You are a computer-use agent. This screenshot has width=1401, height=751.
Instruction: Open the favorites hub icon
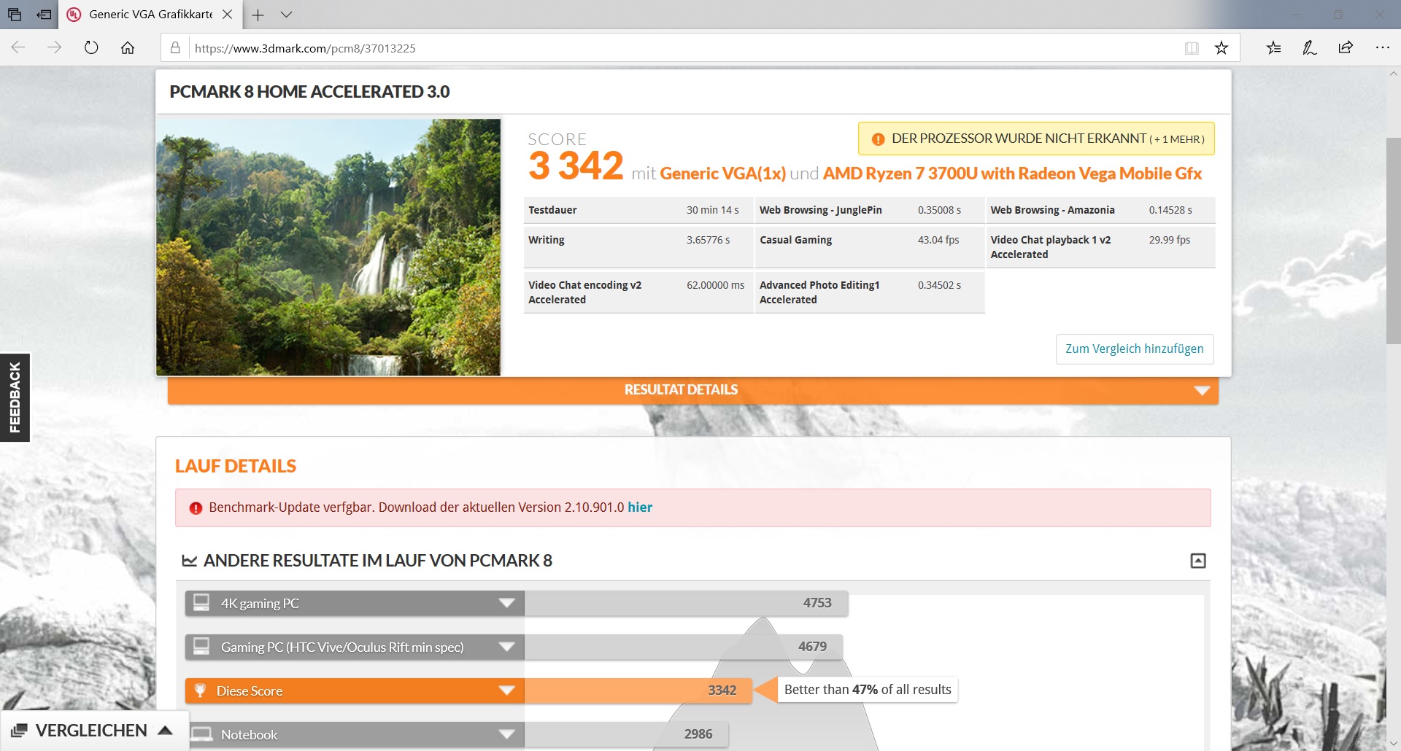[x=1273, y=48]
